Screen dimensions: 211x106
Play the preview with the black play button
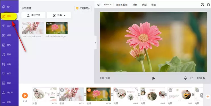coord(154,78)
